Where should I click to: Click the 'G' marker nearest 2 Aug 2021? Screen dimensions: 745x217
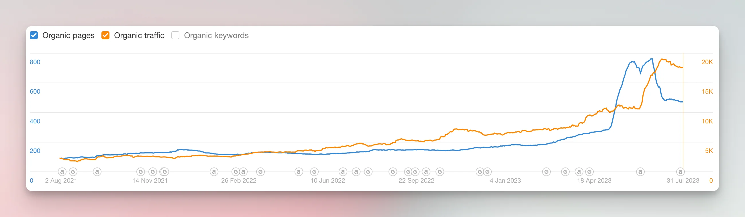pyautogui.click(x=73, y=172)
